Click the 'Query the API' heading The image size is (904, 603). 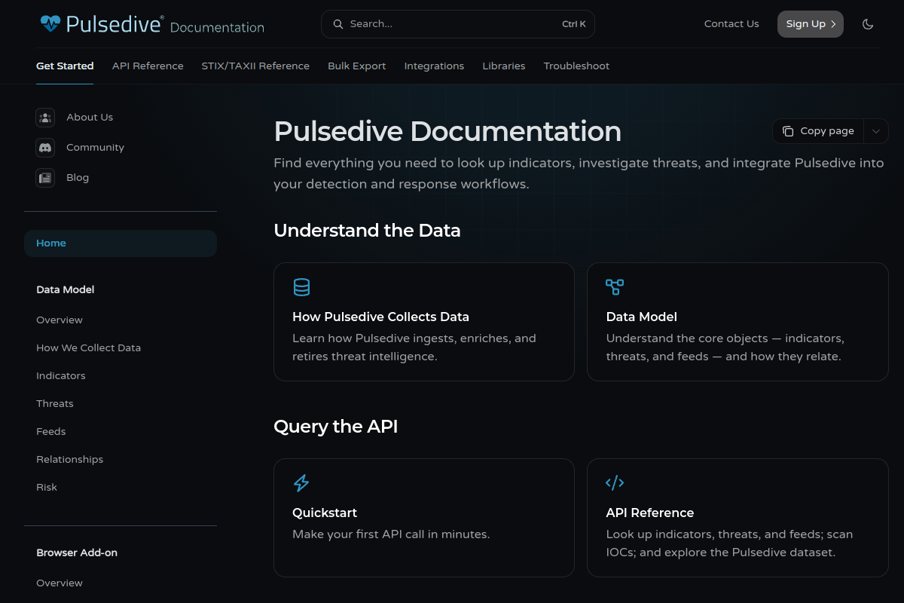coord(336,427)
